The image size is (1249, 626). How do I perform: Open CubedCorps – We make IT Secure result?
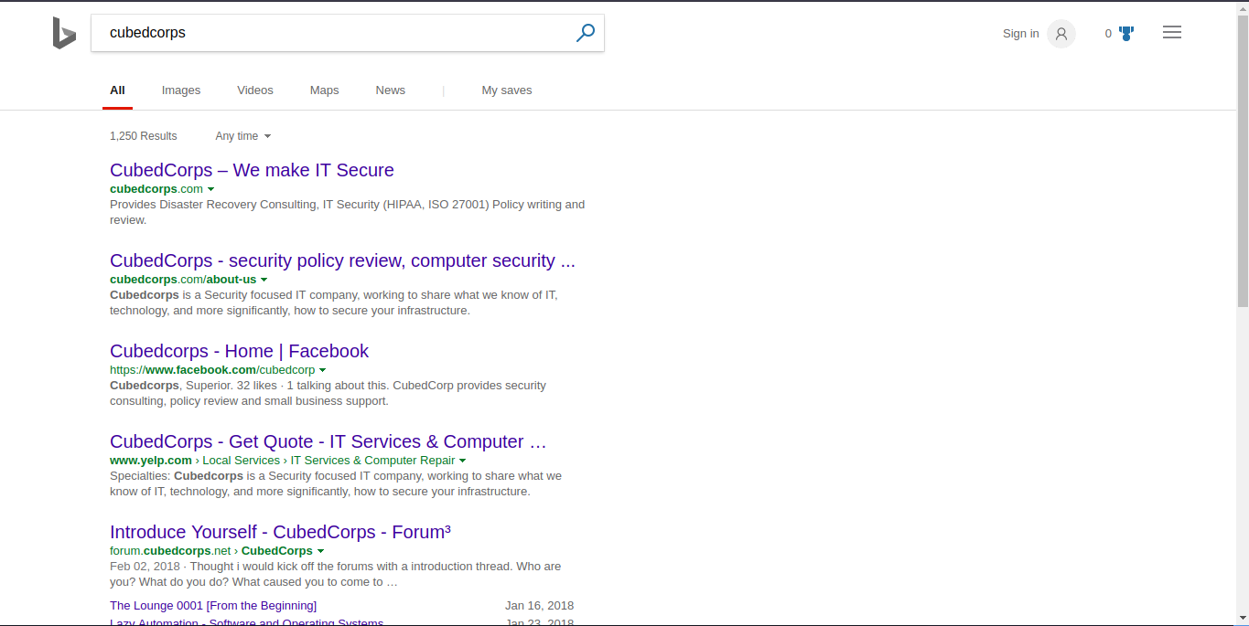tap(252, 170)
